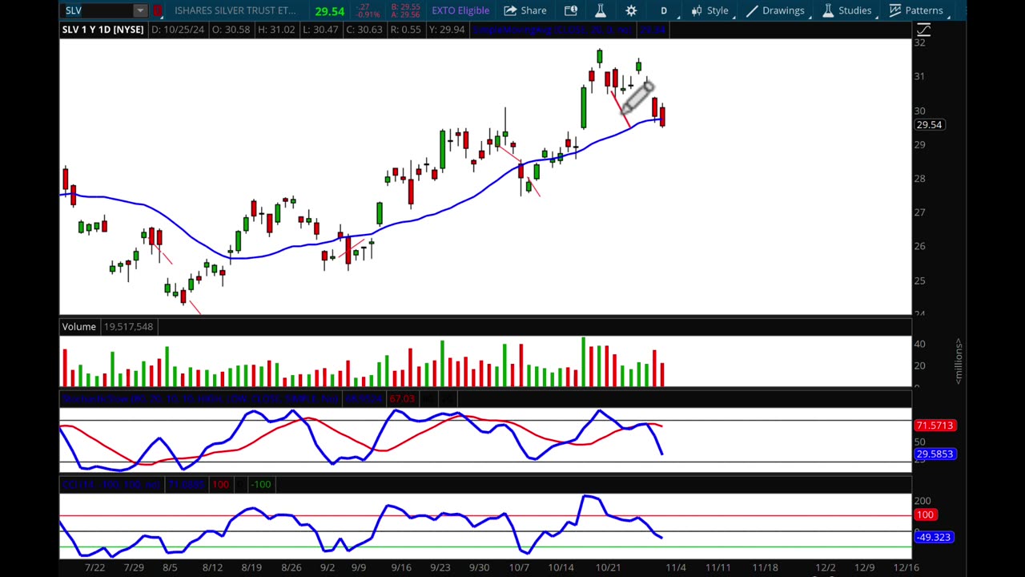Click the red 67.03 value in stochastic header

point(402,398)
